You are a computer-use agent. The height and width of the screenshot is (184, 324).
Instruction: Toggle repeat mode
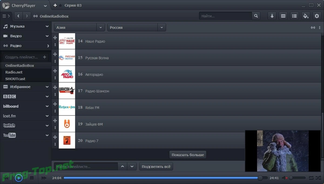311,178
